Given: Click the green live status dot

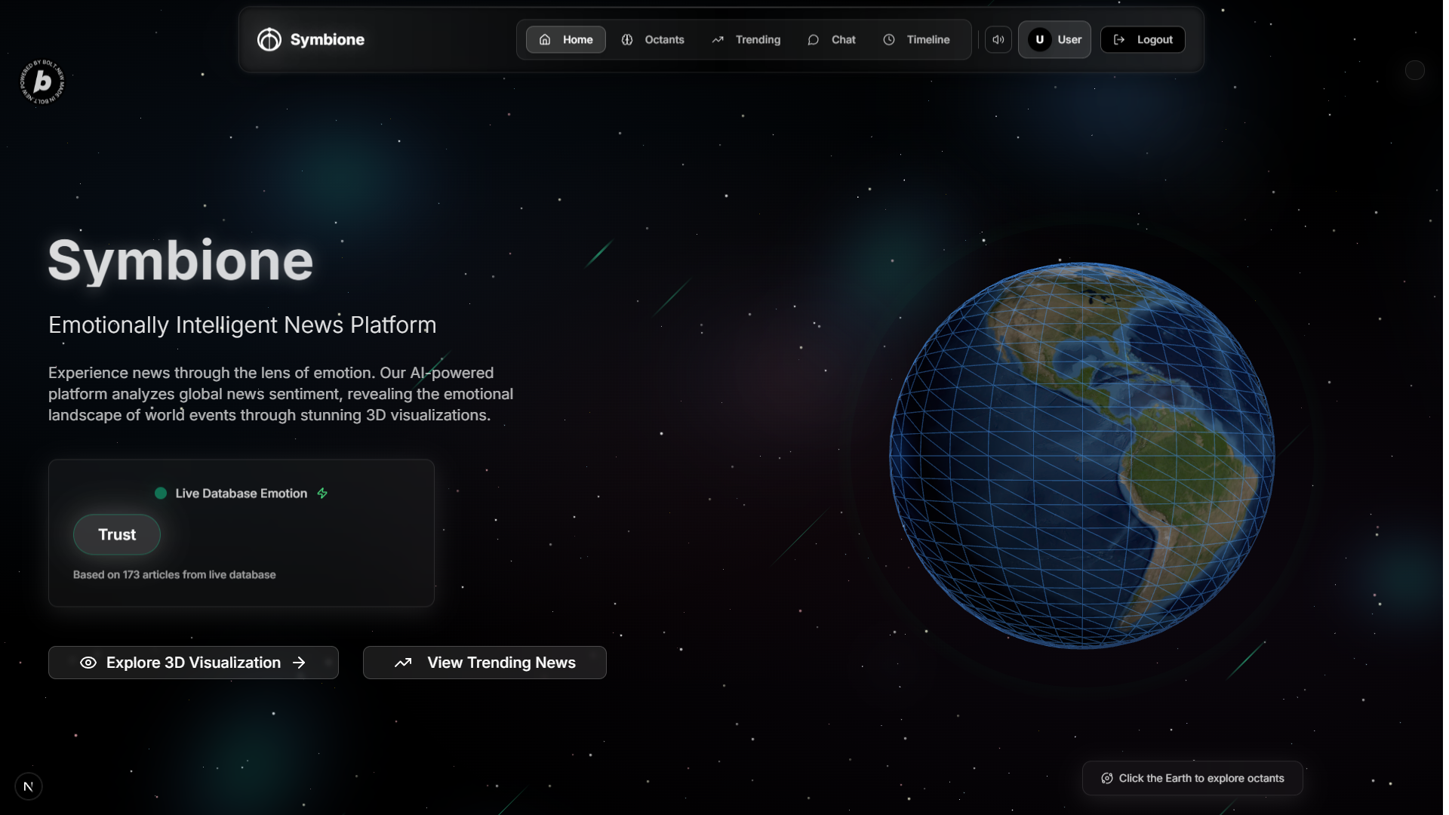Looking at the screenshot, I should coord(161,493).
